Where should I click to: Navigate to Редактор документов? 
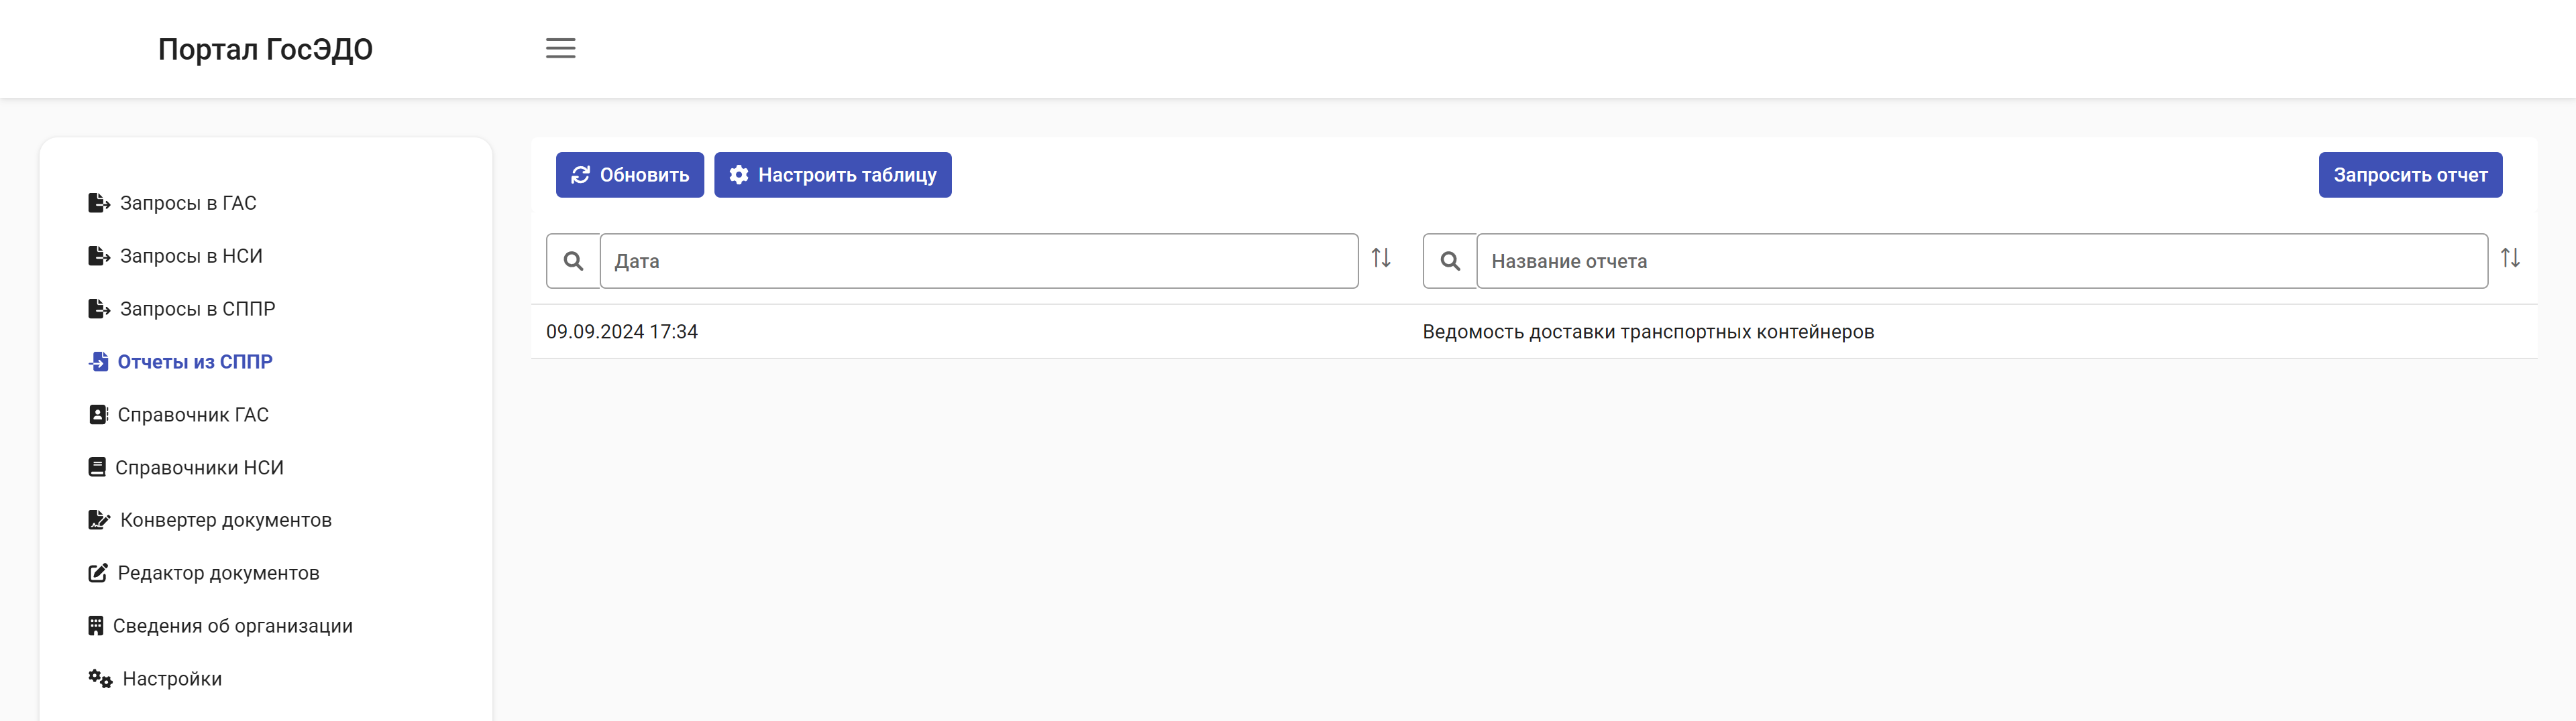218,572
